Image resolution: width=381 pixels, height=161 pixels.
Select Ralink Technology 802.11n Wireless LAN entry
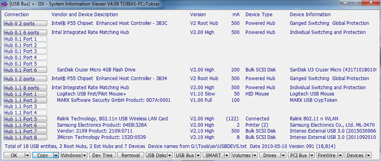pos(112,119)
